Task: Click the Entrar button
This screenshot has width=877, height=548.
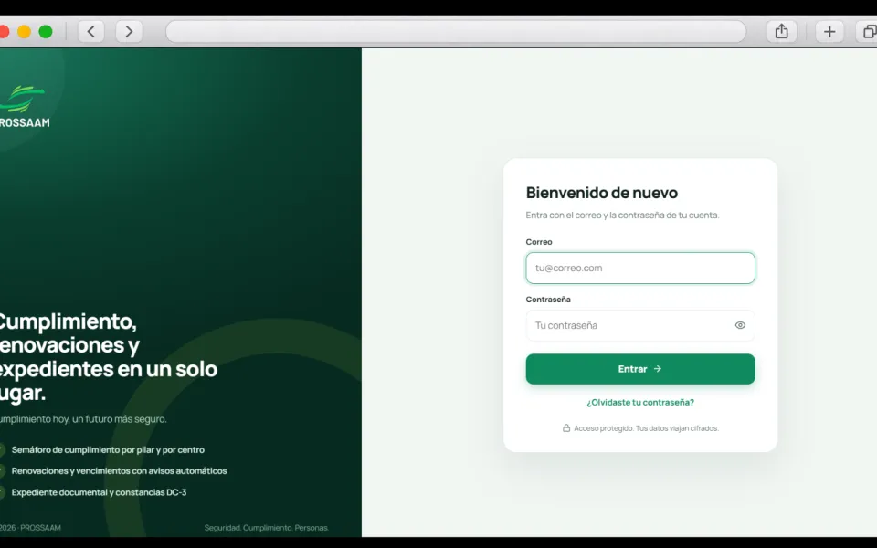Action: coord(640,369)
